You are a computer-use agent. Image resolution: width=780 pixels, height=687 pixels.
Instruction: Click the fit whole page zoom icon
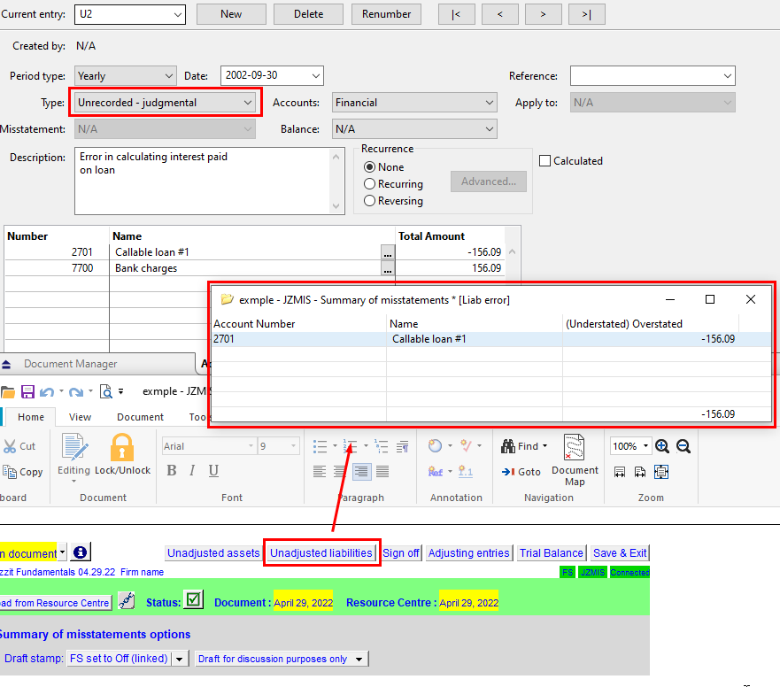[661, 472]
